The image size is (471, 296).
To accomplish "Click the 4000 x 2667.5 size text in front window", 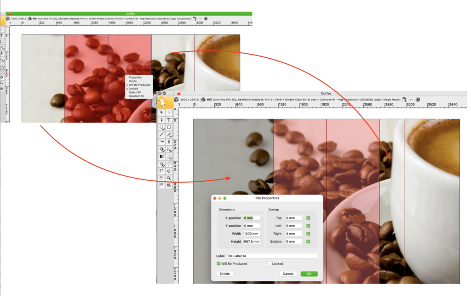I will pyautogui.click(x=190, y=100).
